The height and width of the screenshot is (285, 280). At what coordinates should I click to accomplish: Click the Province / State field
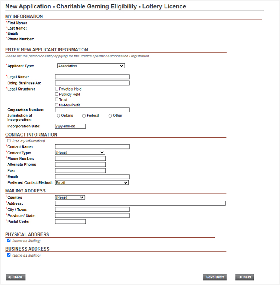92,215
